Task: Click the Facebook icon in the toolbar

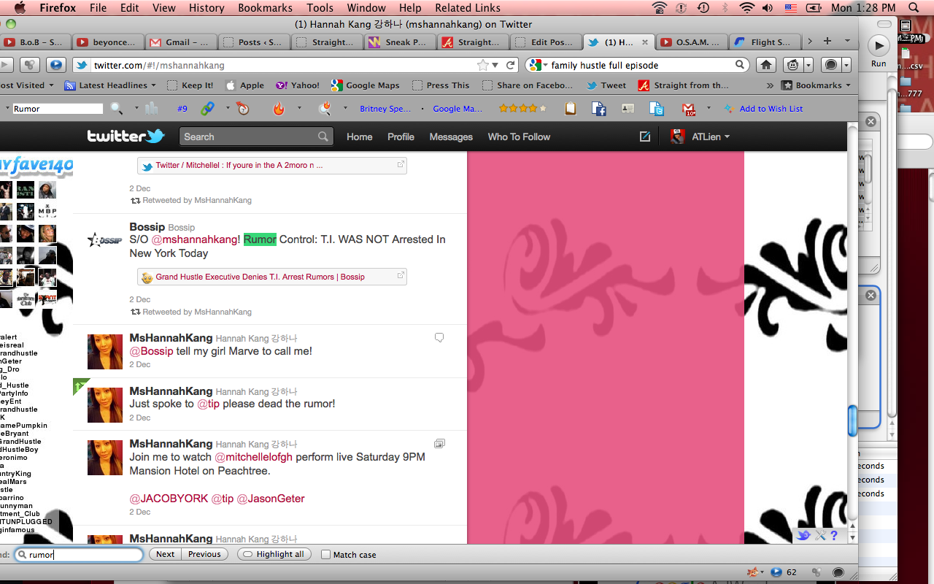Action: (599, 109)
